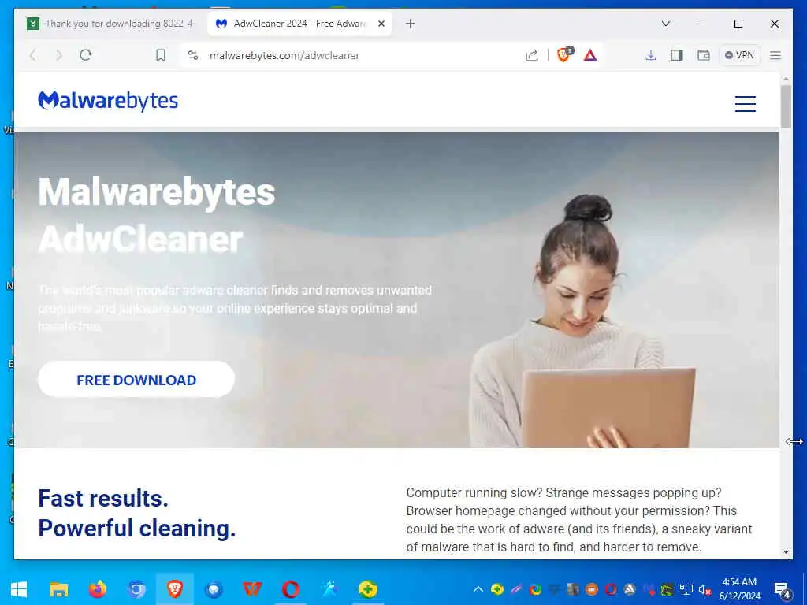The image size is (807, 605).
Task: Launch Firefox from the taskbar
Action: point(97,589)
